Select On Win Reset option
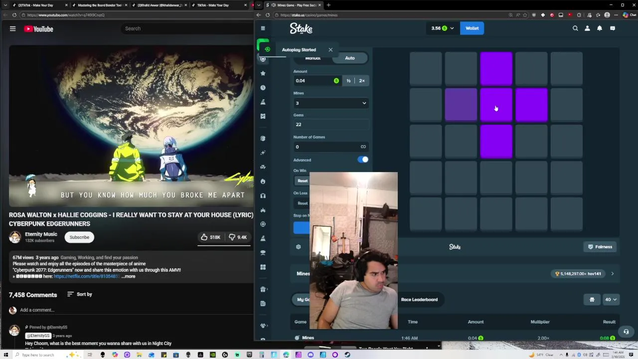Viewport: 638px width, 359px height. tap(303, 181)
